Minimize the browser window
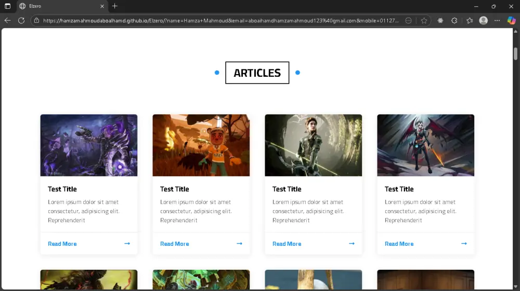This screenshot has width=520, height=291. click(476, 6)
